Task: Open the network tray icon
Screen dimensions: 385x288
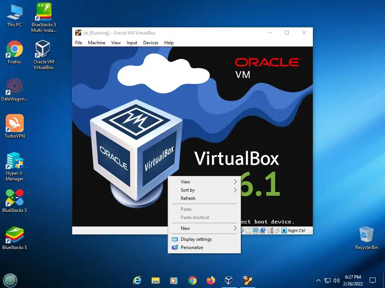Action: pyautogui.click(x=327, y=280)
